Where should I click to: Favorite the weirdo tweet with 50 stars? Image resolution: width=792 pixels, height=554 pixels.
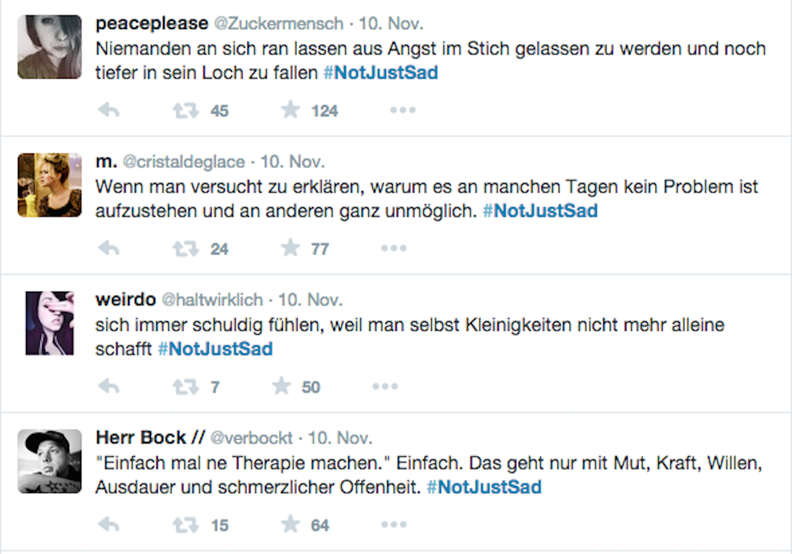(x=282, y=387)
